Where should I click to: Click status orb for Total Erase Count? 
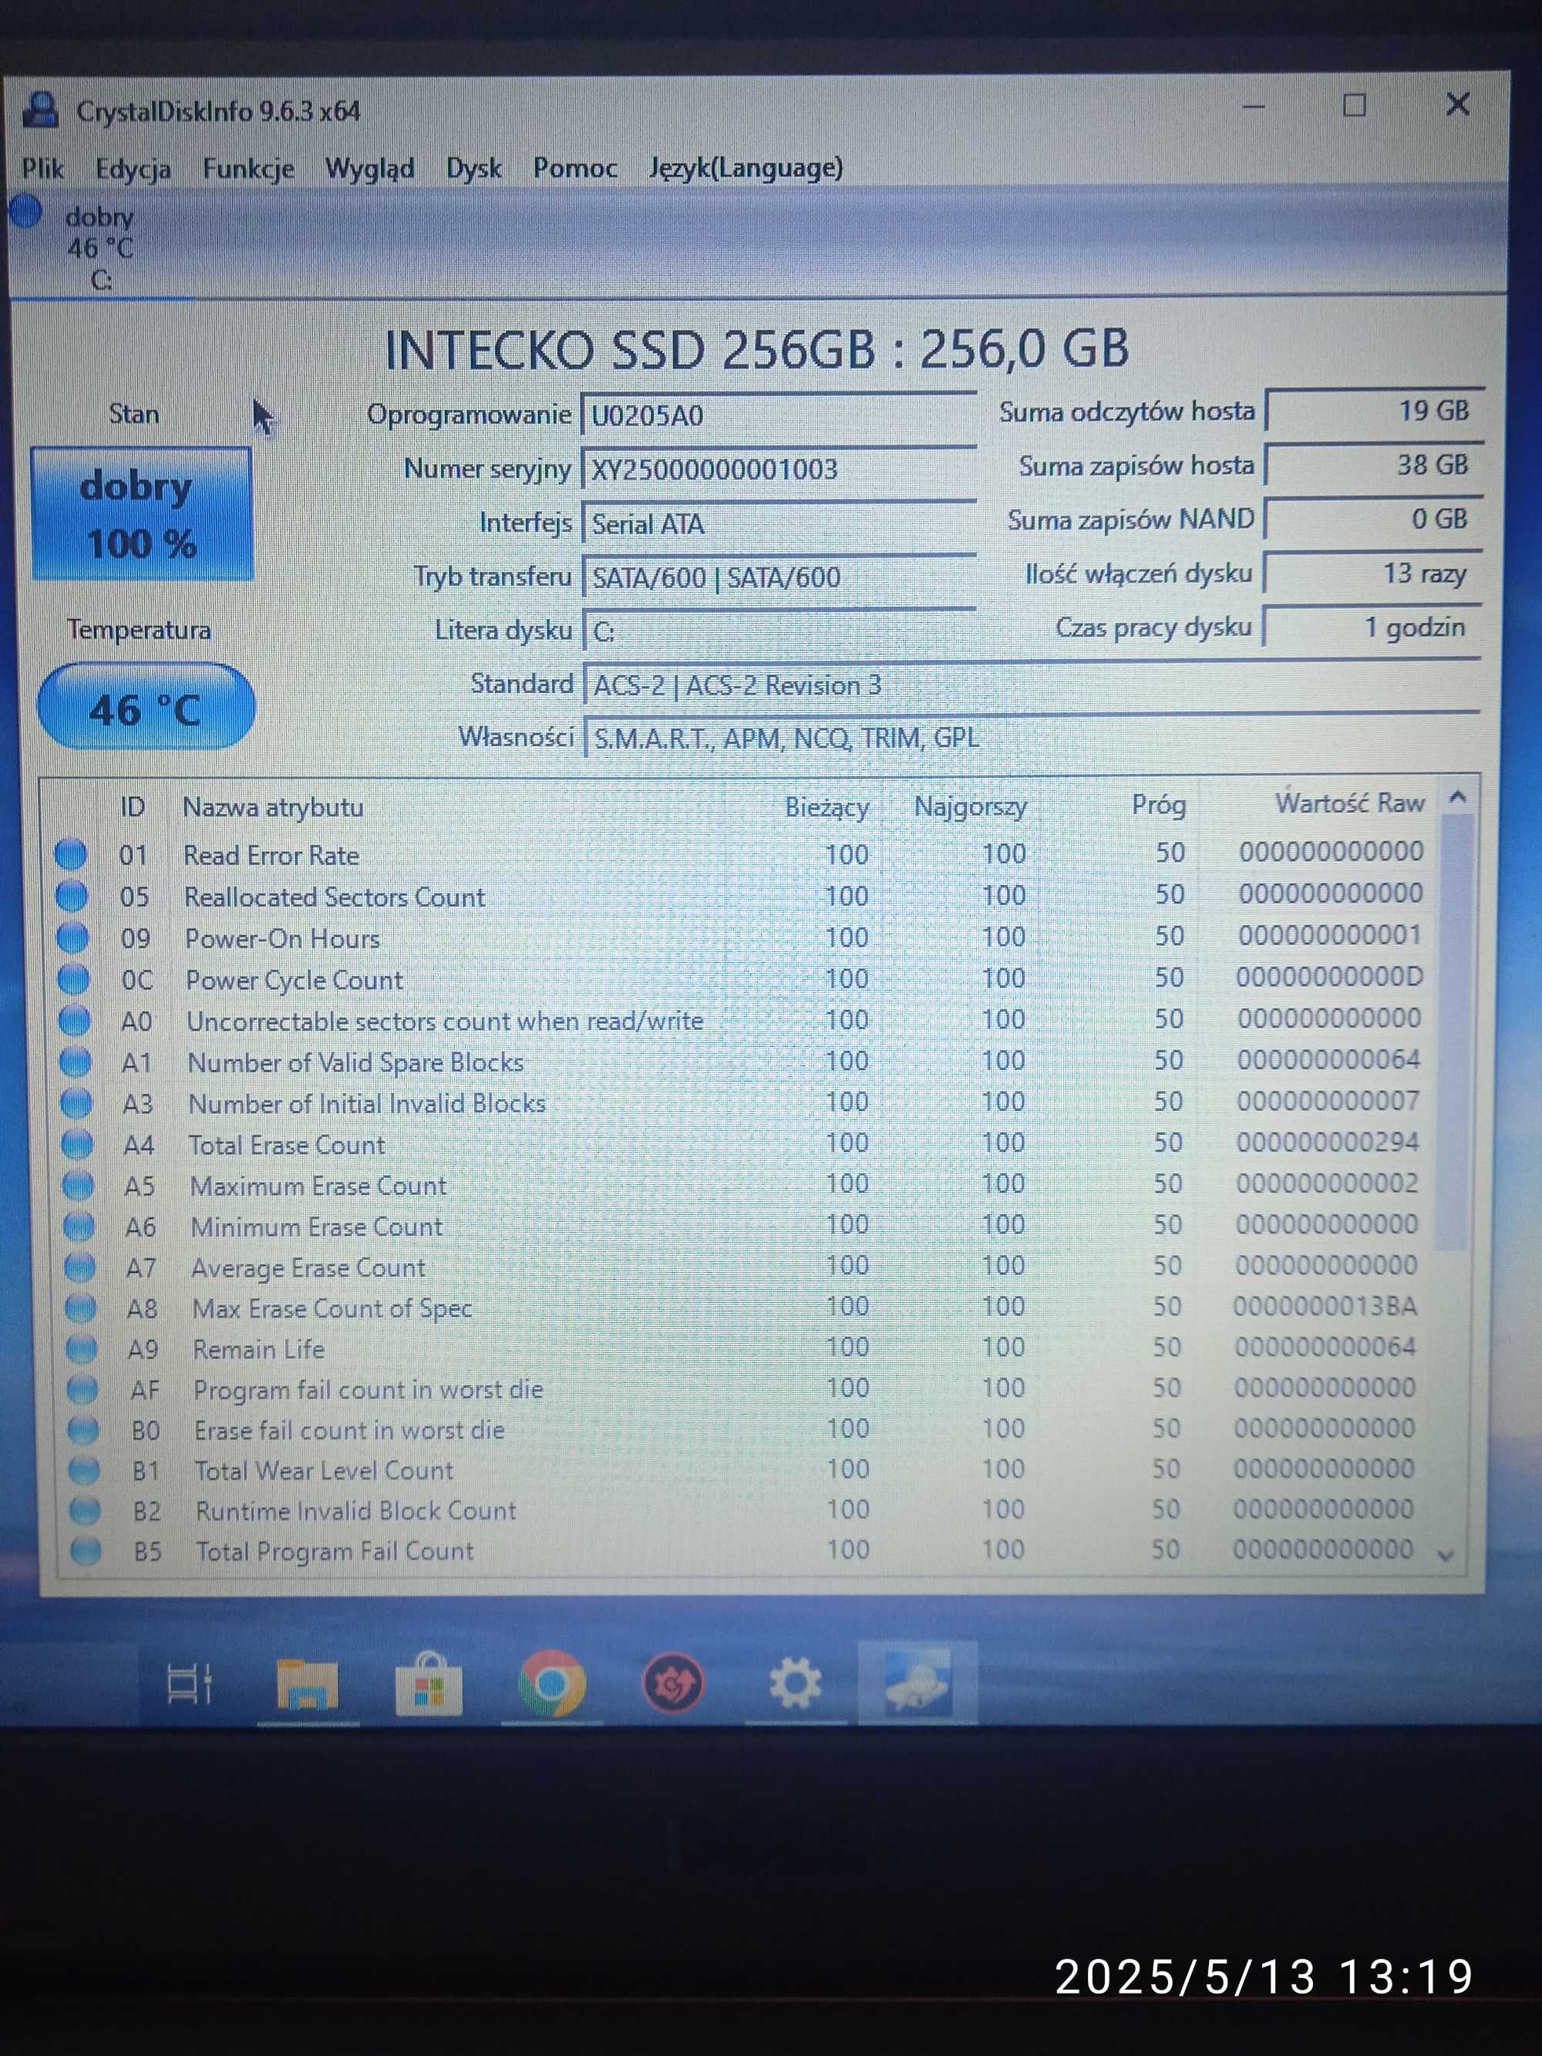[77, 1144]
